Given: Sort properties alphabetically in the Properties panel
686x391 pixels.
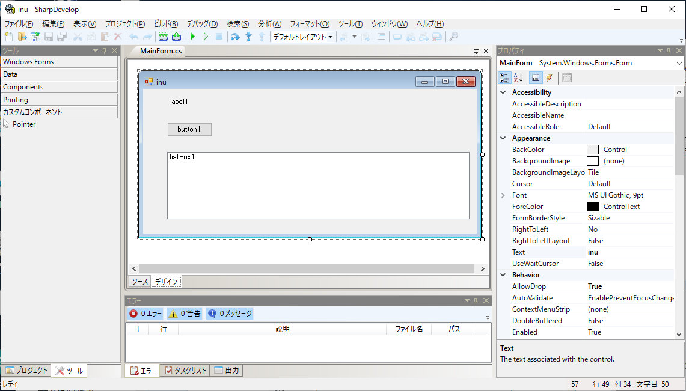Looking at the screenshot, I should point(517,77).
